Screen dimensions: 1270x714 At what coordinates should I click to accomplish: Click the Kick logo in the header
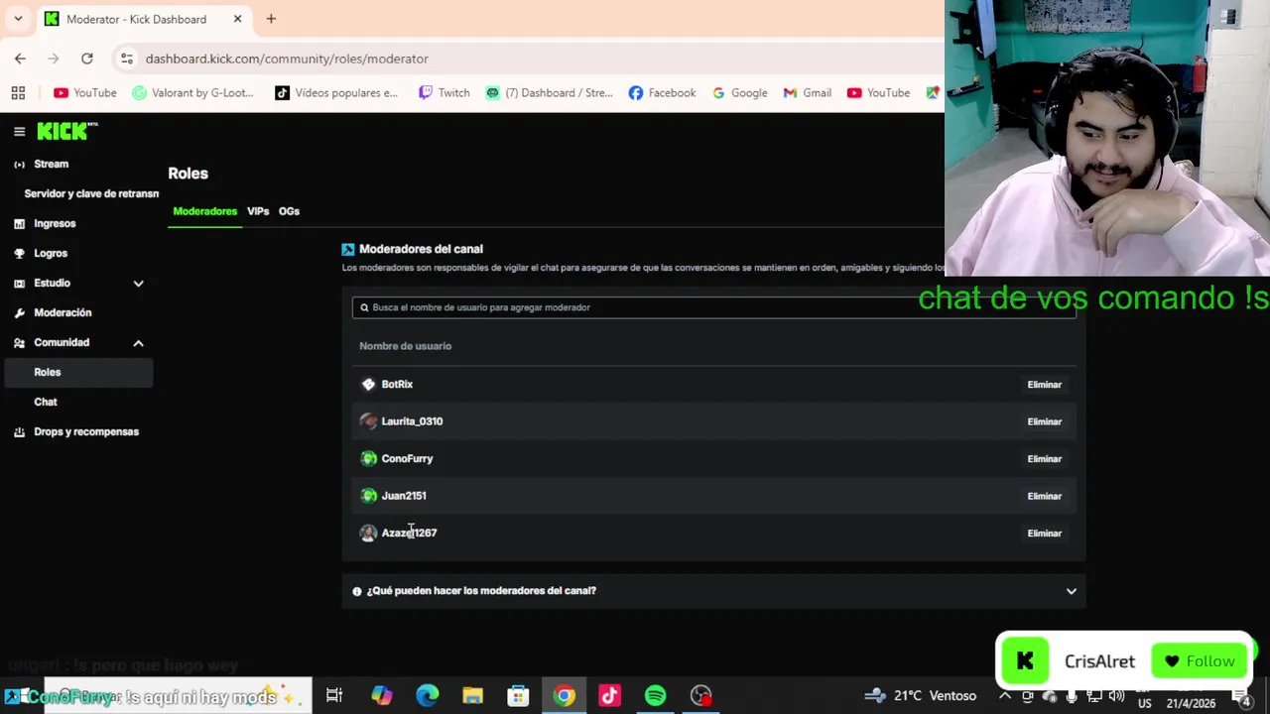67,131
